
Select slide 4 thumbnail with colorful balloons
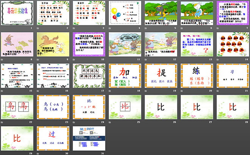pos(125,13)
